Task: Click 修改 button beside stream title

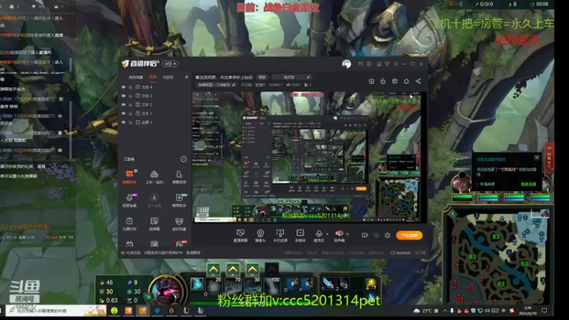Action: point(262,78)
